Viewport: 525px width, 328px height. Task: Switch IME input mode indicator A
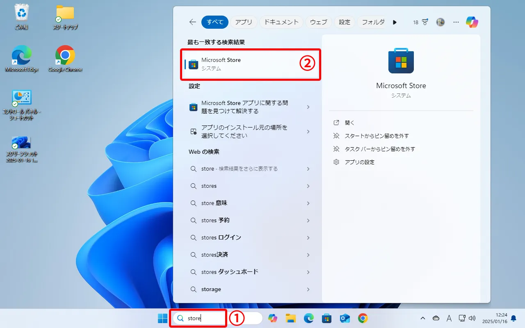click(x=449, y=318)
